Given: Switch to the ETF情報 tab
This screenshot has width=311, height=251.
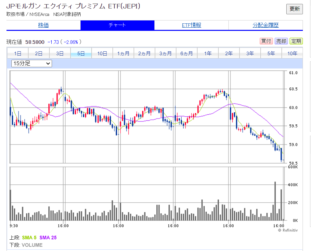Looking at the screenshot, I should pyautogui.click(x=192, y=25).
